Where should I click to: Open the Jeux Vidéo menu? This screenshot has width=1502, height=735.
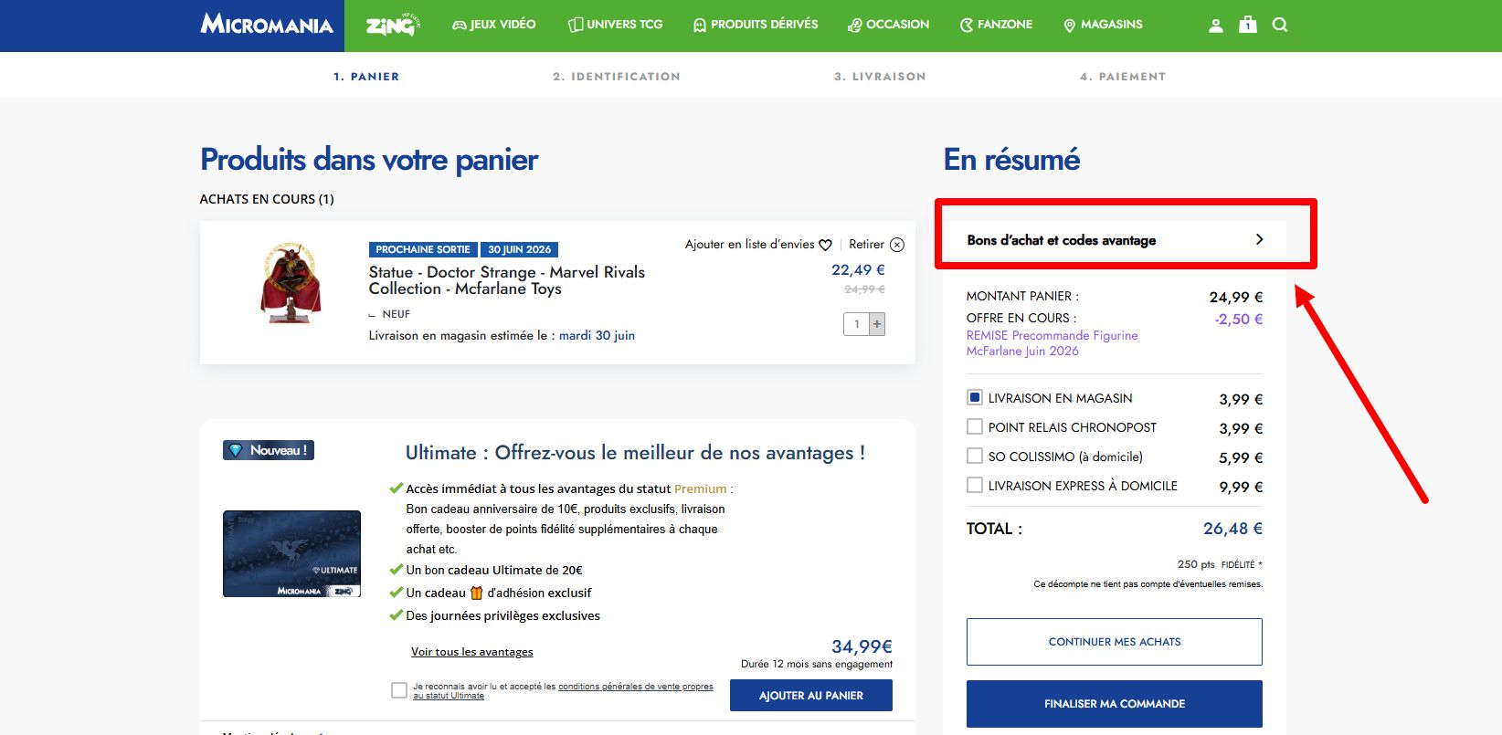(x=494, y=25)
